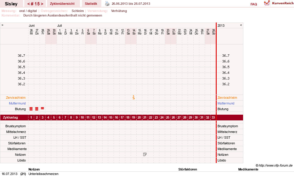Click the date header '28. So' at chart end

(x=214, y=32)
